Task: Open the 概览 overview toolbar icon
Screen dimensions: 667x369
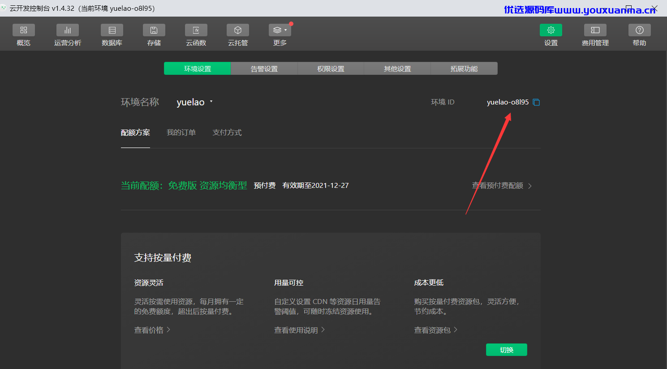Action: (x=24, y=30)
